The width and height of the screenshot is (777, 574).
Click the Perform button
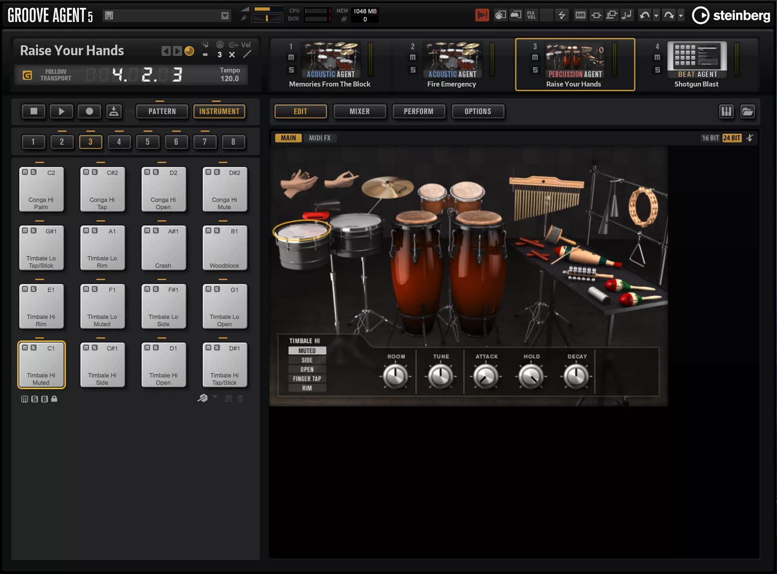[x=418, y=111]
